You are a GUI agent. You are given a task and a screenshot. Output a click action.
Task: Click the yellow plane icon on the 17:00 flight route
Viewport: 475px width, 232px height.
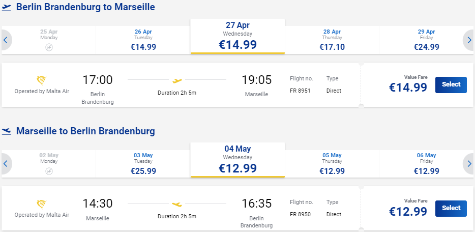click(x=177, y=80)
